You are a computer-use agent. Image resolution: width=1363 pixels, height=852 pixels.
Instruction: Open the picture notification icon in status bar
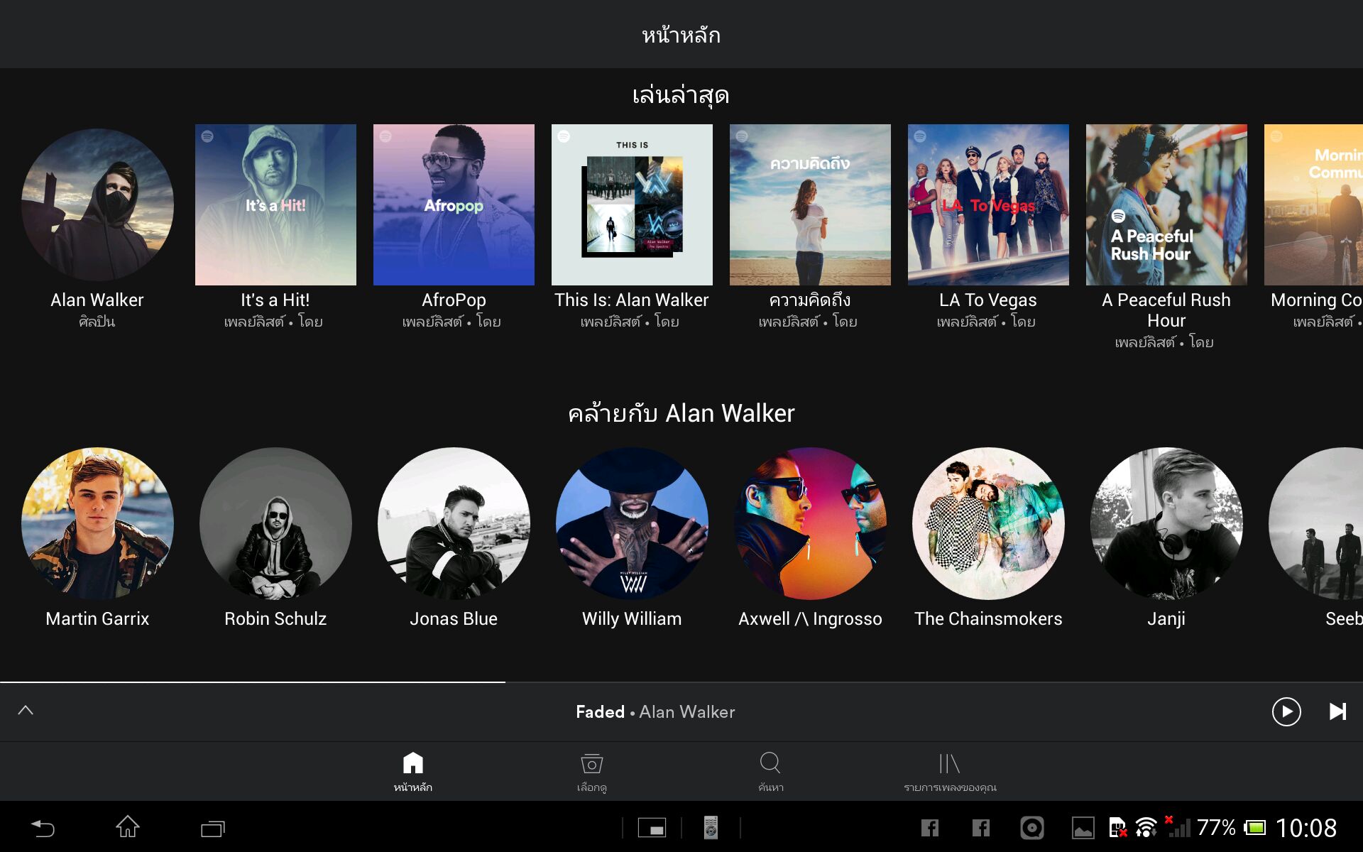(x=1083, y=828)
